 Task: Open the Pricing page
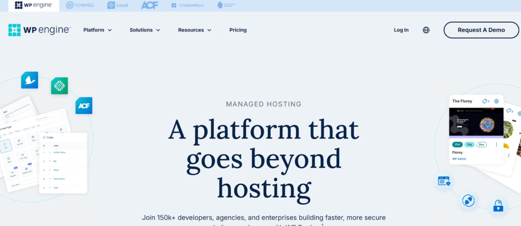click(x=238, y=30)
